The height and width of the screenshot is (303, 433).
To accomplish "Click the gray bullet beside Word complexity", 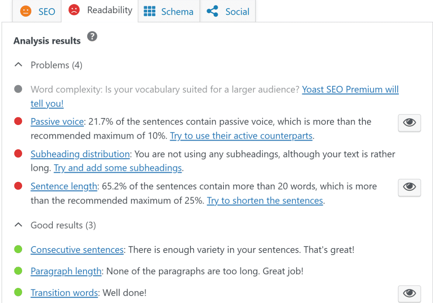I will (18, 89).
